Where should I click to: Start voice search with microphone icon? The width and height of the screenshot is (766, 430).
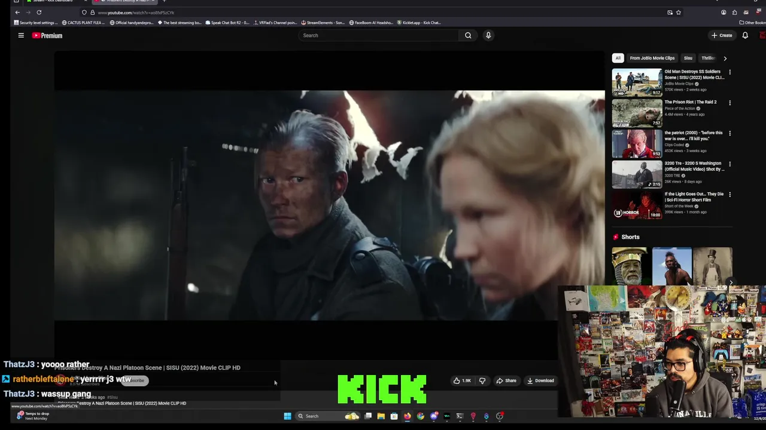[x=488, y=35]
